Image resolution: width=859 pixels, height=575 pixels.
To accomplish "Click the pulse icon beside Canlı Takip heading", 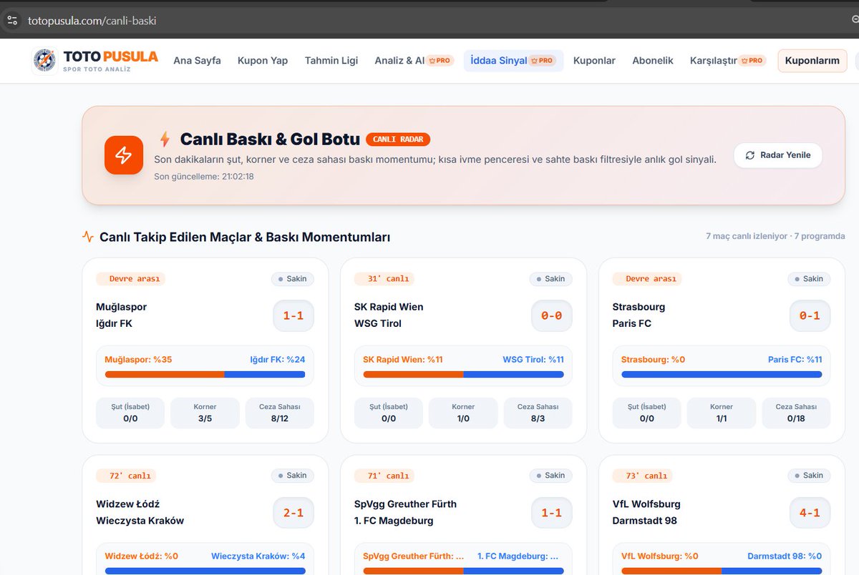I will point(88,237).
